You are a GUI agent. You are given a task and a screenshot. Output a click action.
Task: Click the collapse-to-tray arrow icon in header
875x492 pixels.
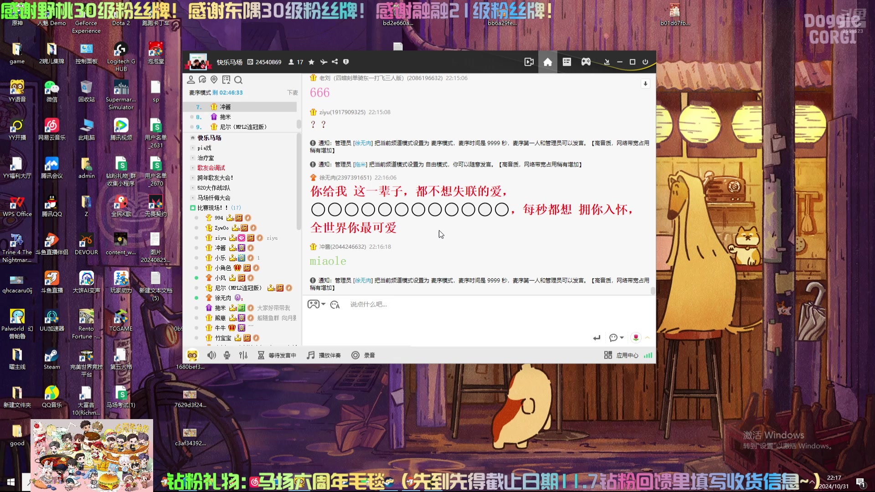(607, 62)
